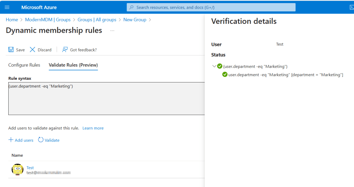This screenshot has width=354, height=187.
Task: Click the Discard X icon
Action: [32, 50]
